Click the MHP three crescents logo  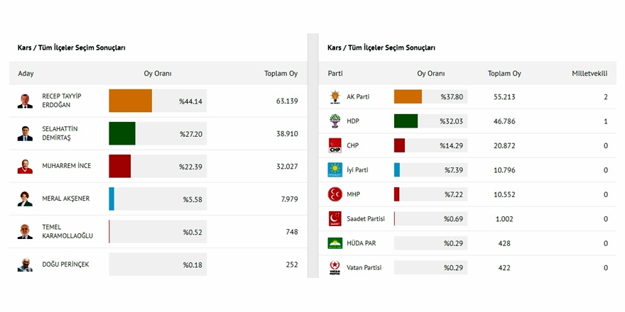[x=335, y=194]
